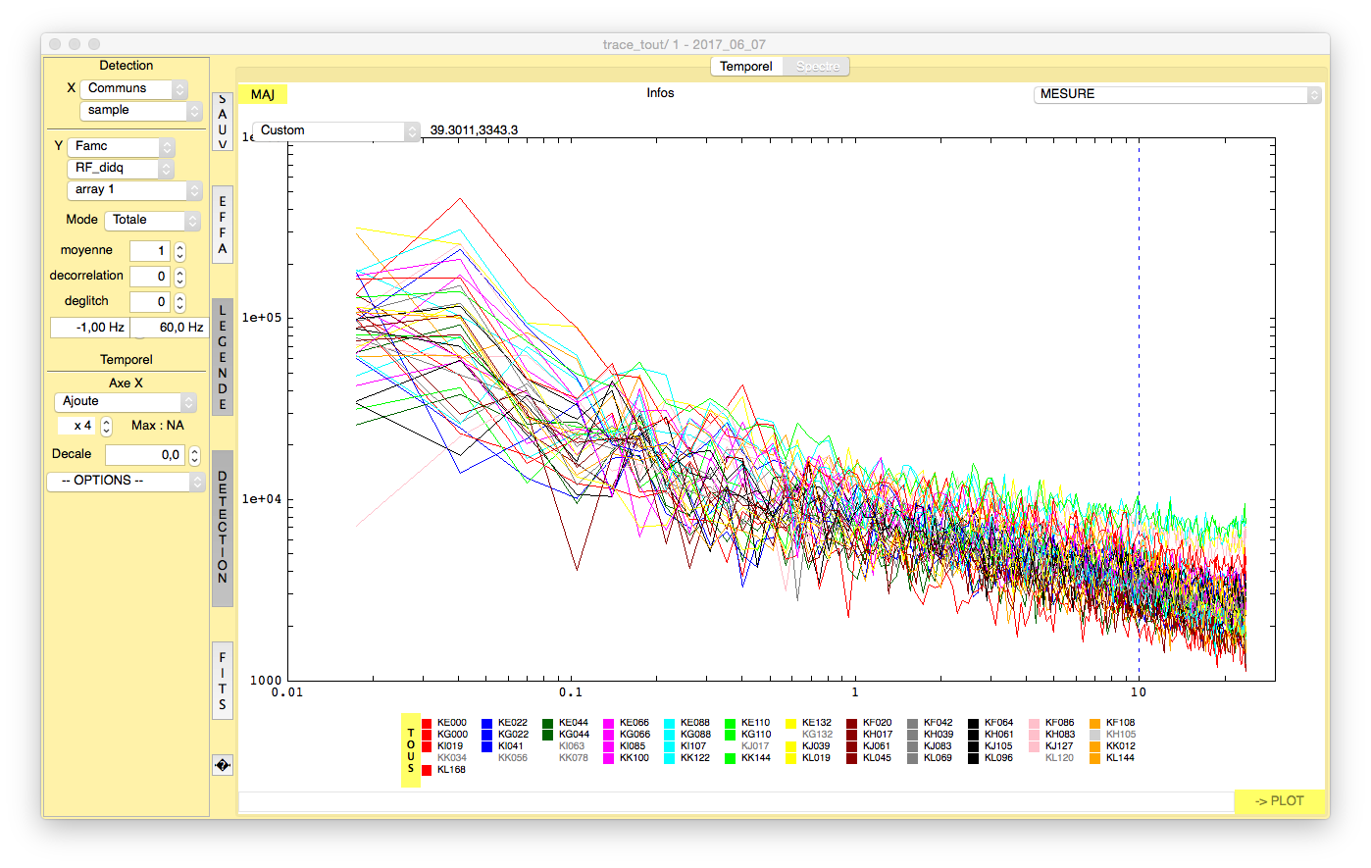
Task: Click the Decale value input field
Action: click(x=145, y=455)
